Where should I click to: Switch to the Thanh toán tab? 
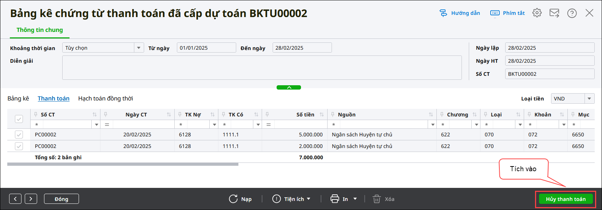(x=54, y=99)
